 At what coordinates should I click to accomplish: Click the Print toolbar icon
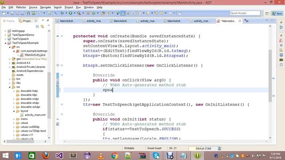[22, 13]
